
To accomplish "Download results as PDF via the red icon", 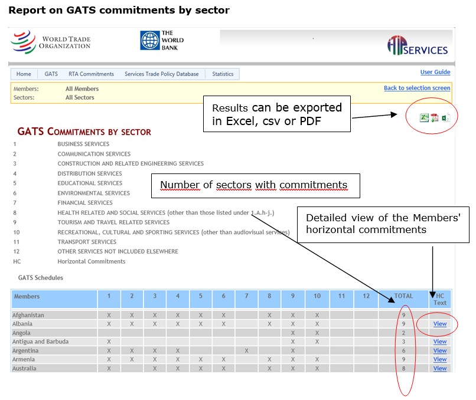I will 435,117.
